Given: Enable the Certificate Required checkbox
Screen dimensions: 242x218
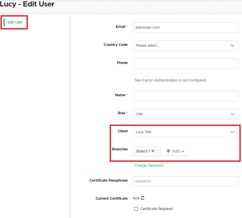Looking at the screenshot, I should tap(136, 209).
